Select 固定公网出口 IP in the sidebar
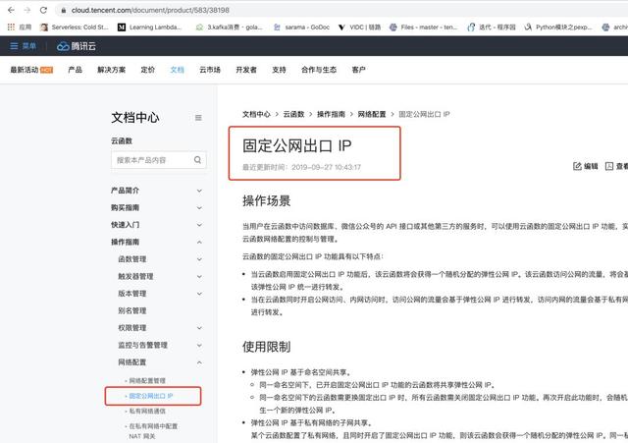The height and width of the screenshot is (443, 628). tap(151, 396)
